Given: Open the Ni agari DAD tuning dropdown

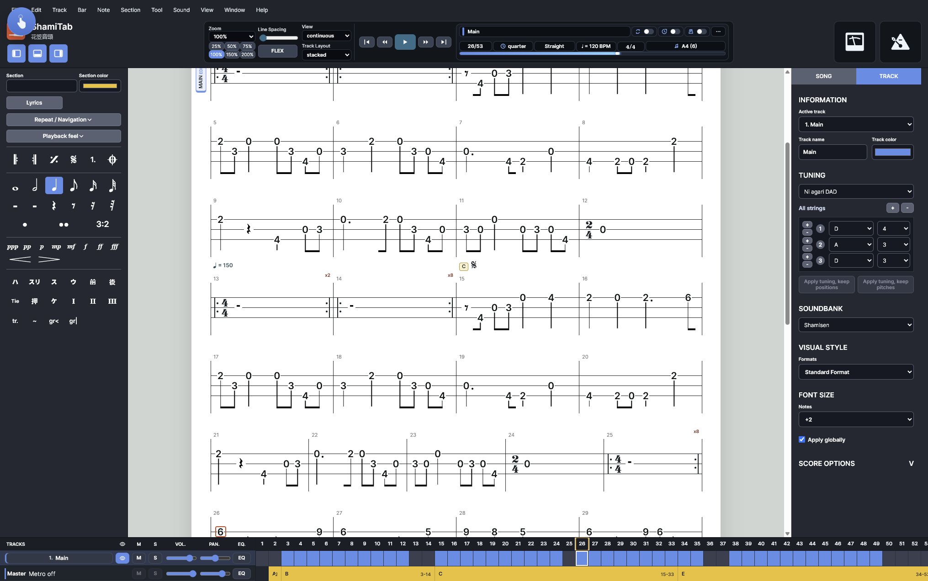Looking at the screenshot, I should pyautogui.click(x=856, y=191).
